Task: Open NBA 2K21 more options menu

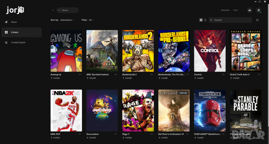Action: (x=80, y=134)
